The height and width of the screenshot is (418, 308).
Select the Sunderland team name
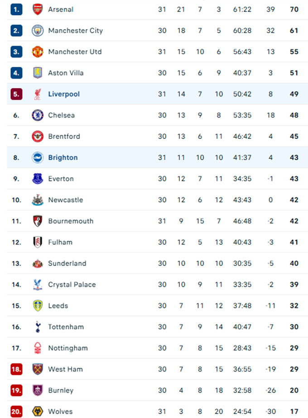(67, 263)
